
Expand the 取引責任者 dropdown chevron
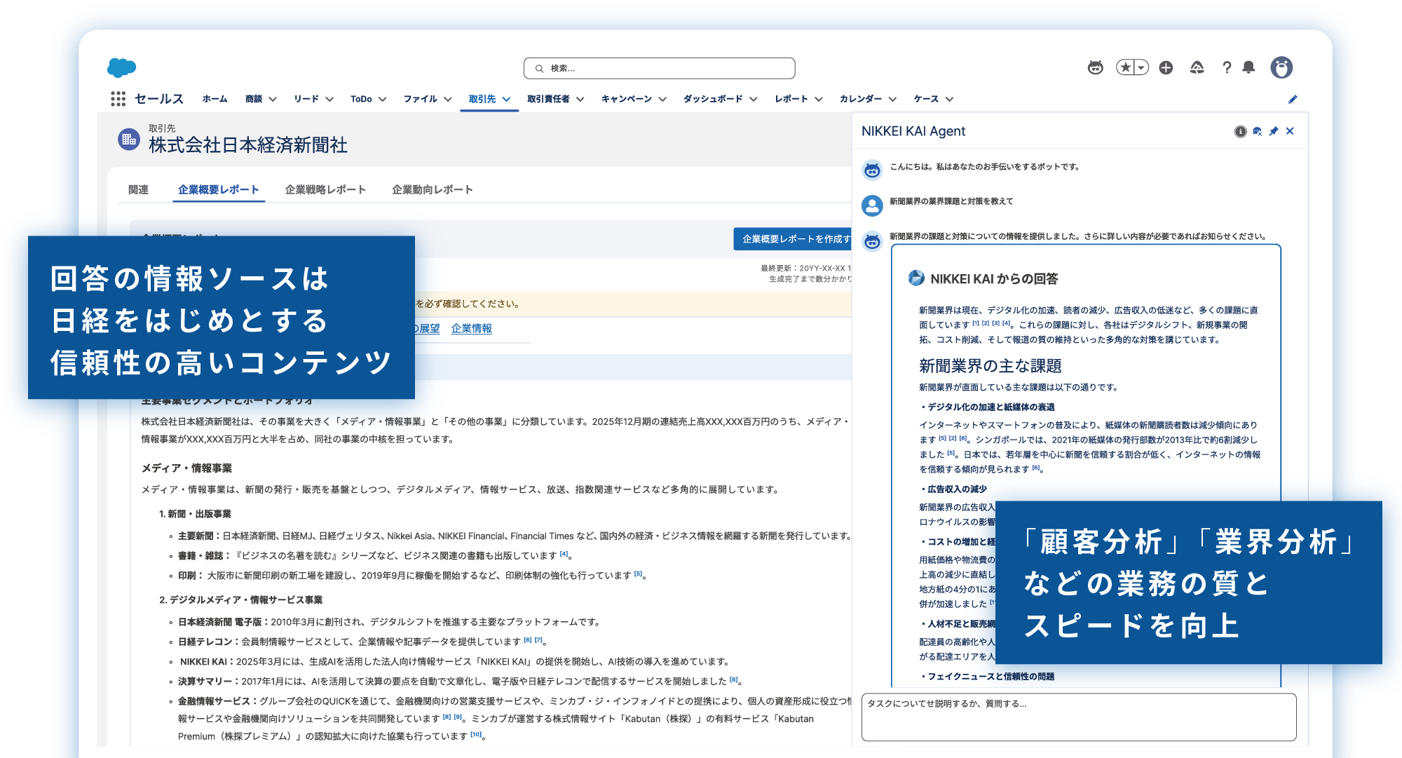coord(580,99)
